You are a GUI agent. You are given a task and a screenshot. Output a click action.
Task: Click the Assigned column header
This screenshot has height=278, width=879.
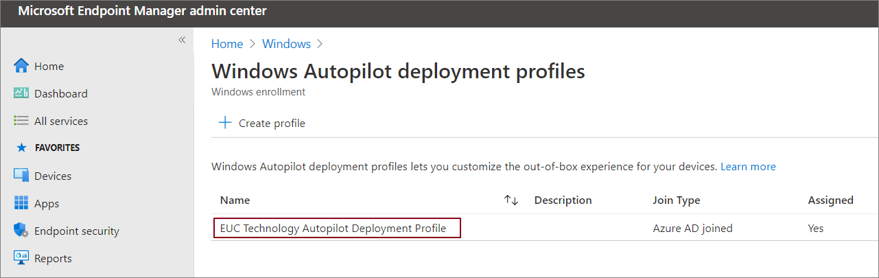coord(830,200)
